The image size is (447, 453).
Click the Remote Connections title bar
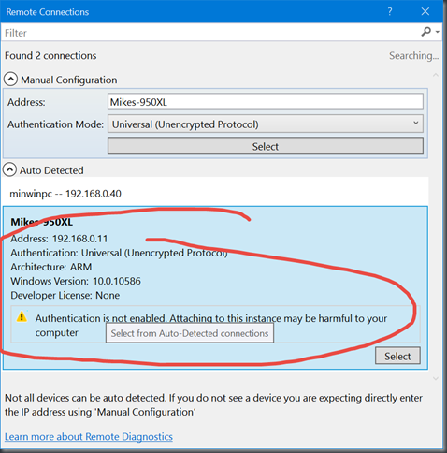coord(194,11)
